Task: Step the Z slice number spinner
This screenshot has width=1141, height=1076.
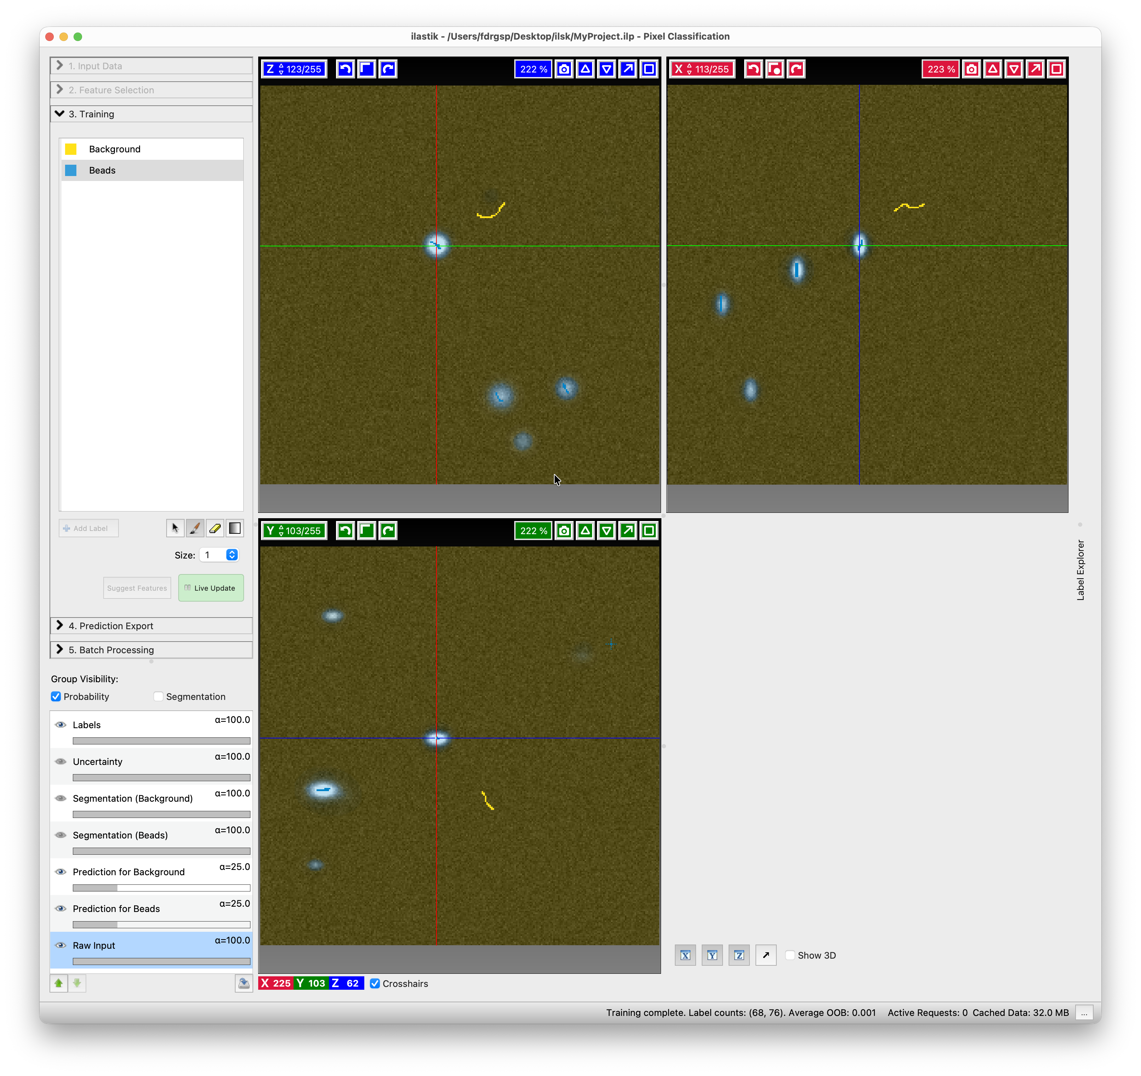Action: click(x=281, y=69)
